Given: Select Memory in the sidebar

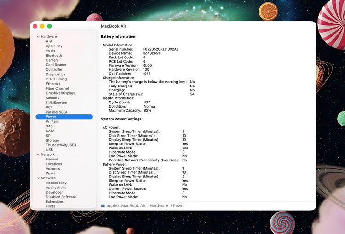Looking at the screenshot, I should 52,98.
